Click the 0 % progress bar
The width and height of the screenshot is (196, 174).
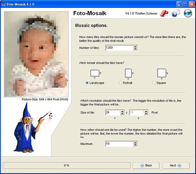(x=67, y=165)
